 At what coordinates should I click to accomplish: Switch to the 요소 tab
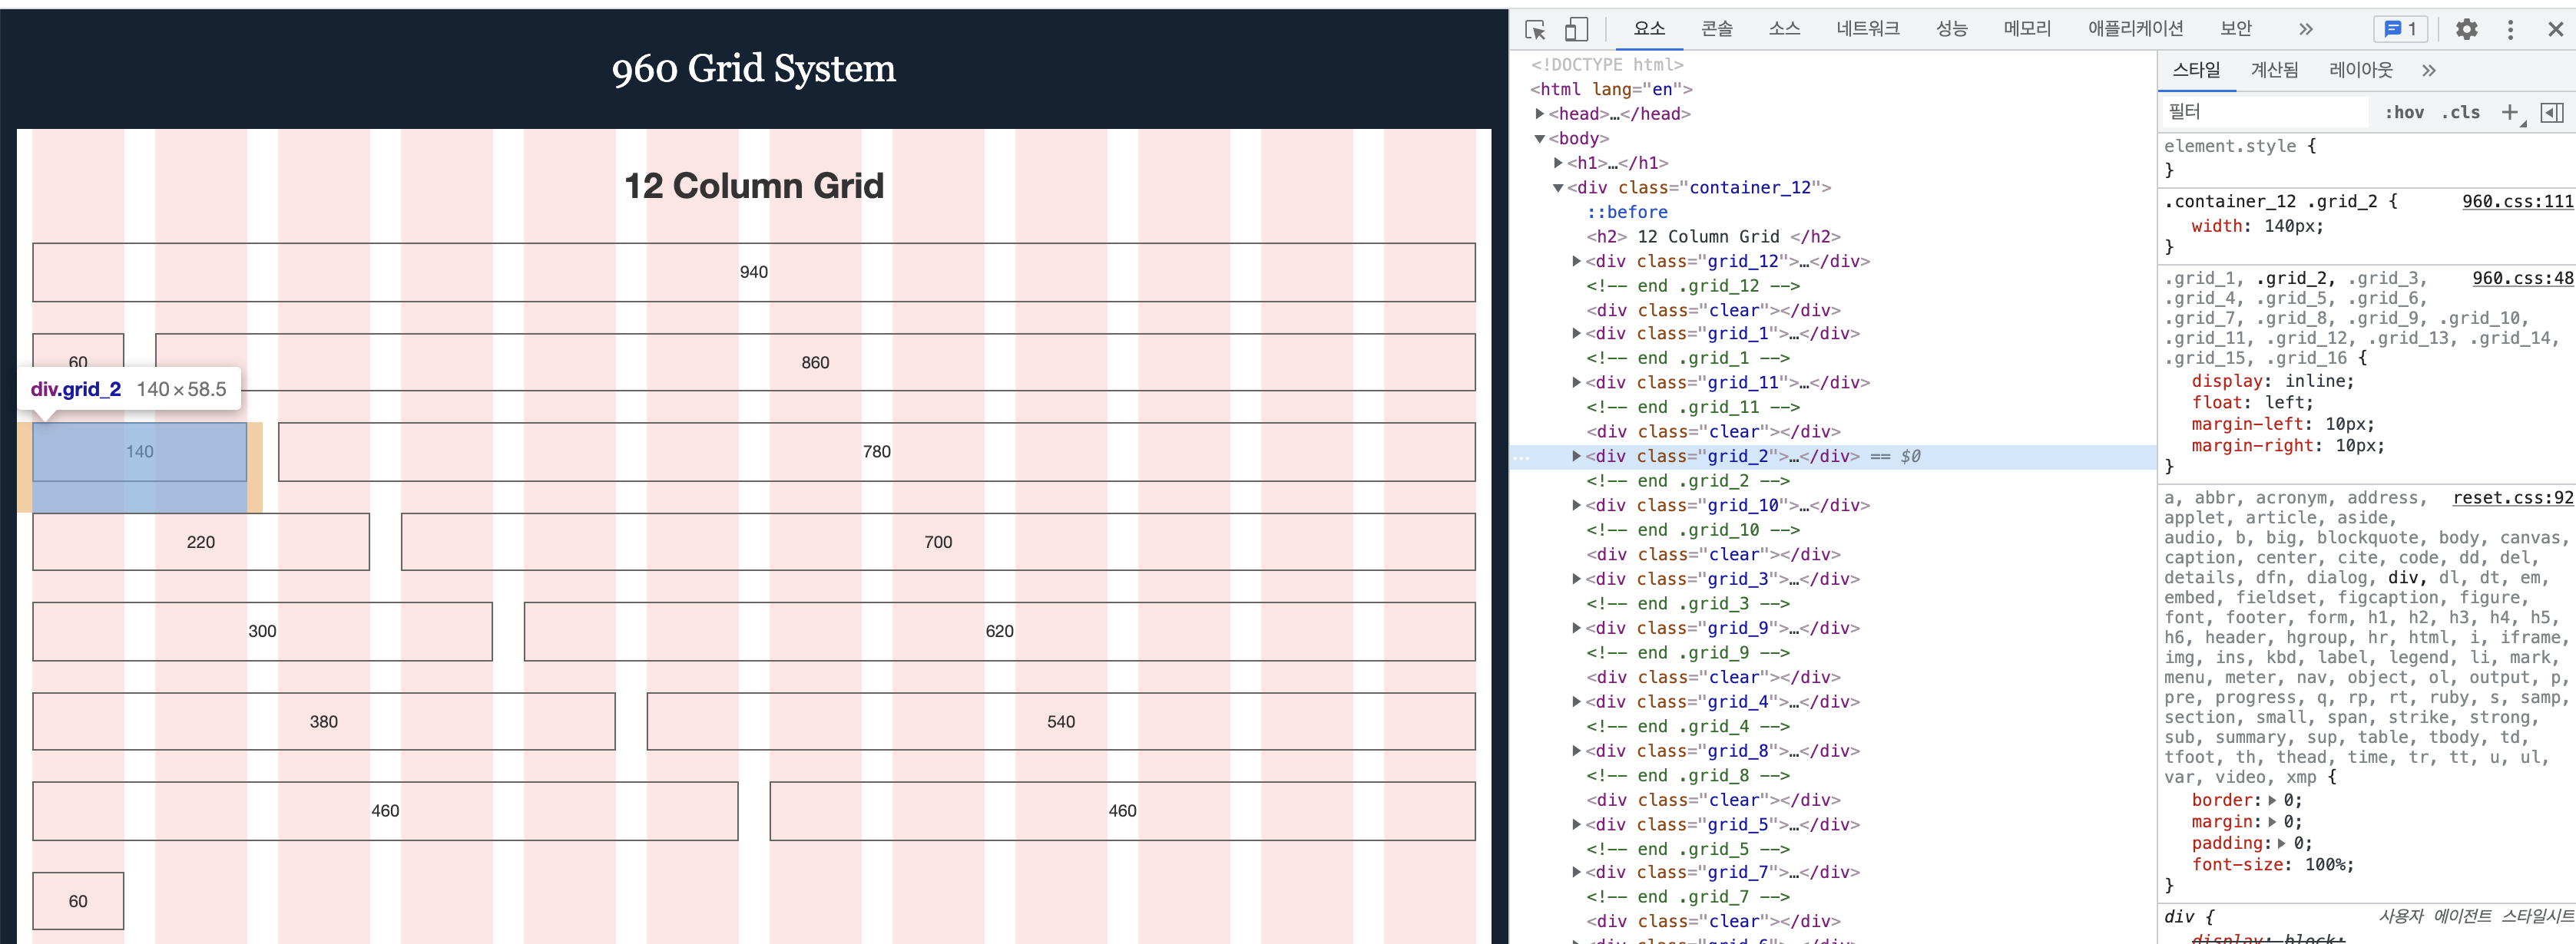pyautogui.click(x=1649, y=29)
